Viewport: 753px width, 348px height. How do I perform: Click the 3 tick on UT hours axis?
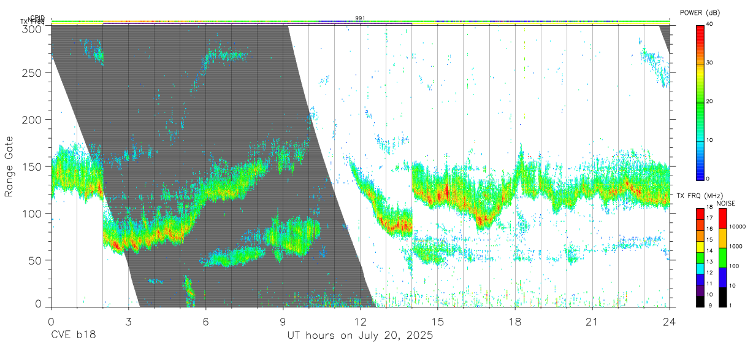point(129,321)
